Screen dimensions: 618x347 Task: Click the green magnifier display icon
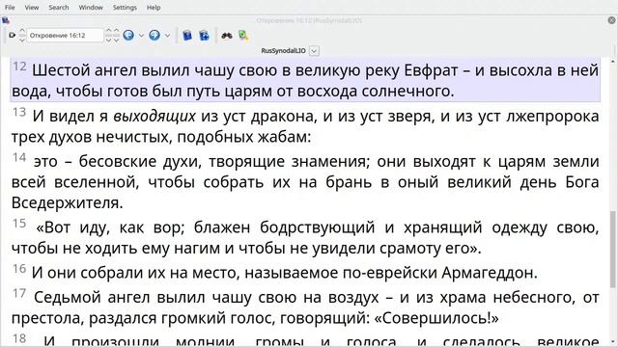point(243,36)
